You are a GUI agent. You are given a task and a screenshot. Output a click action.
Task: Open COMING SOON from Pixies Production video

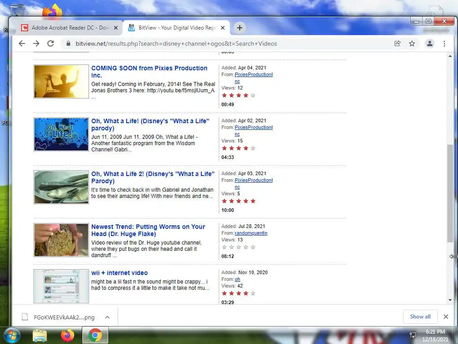(x=149, y=72)
